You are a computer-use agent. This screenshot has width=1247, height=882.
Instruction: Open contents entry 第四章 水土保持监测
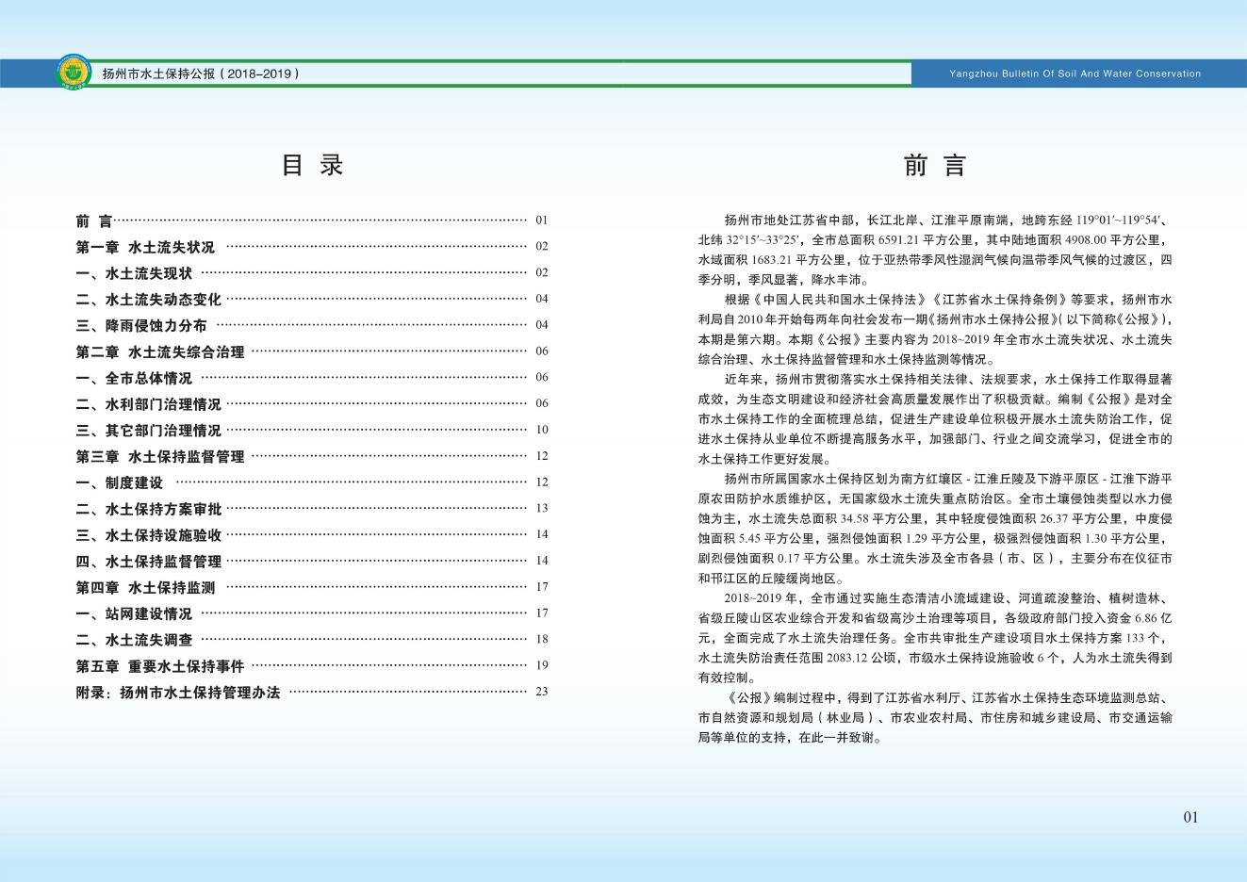click(x=311, y=587)
